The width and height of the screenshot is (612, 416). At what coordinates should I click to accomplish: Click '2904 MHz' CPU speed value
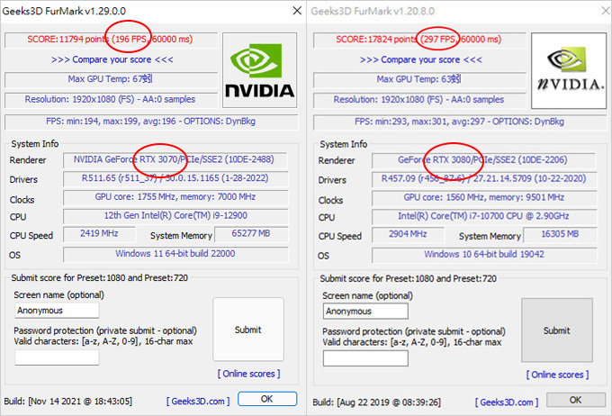point(408,234)
